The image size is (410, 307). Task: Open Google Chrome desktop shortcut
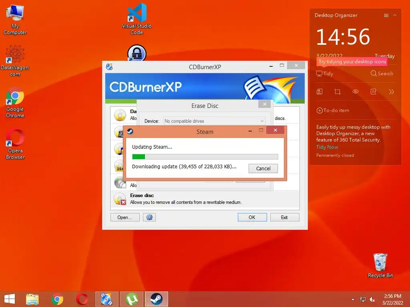tap(15, 103)
